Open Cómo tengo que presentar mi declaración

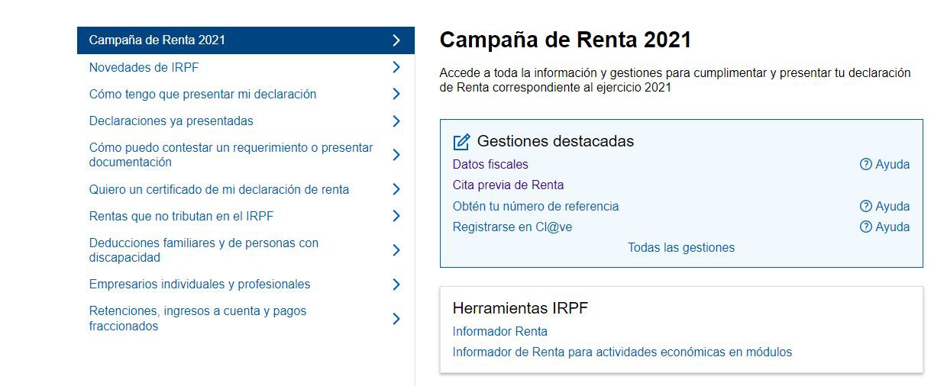coord(202,95)
